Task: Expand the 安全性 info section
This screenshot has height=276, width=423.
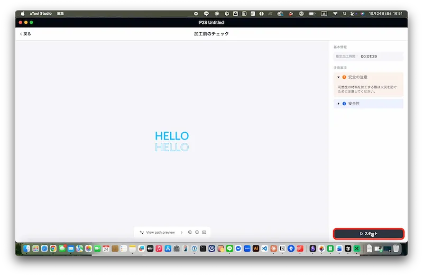Action: point(338,104)
